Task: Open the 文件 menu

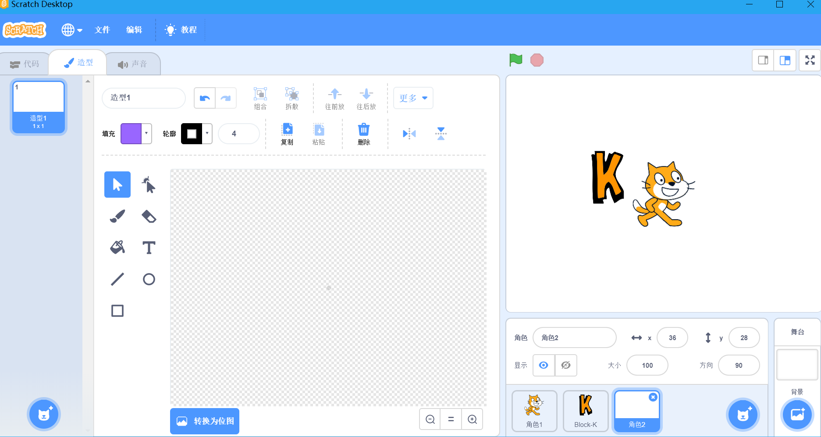Action: tap(103, 30)
